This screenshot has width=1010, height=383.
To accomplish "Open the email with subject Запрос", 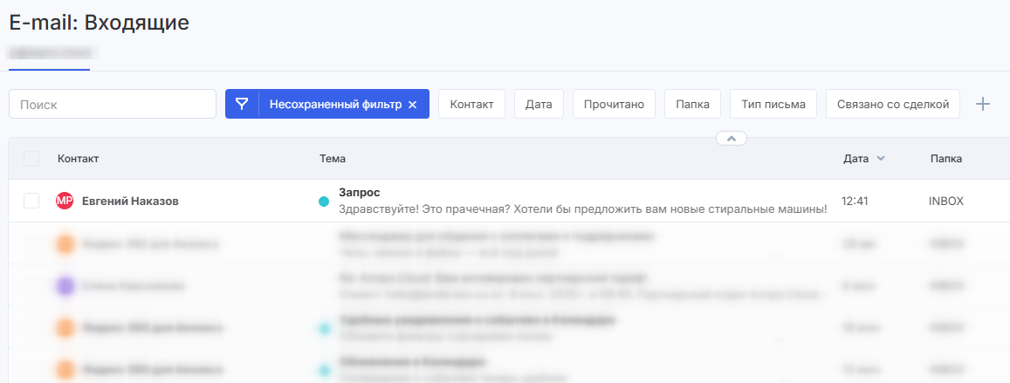I will (359, 192).
